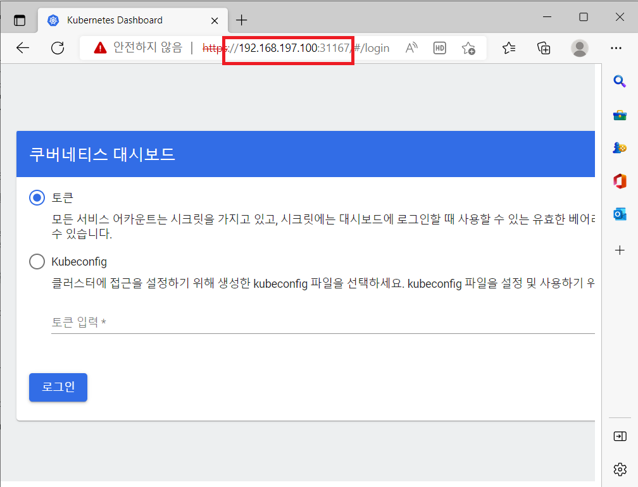Add sidebar app with plus icon
The width and height of the screenshot is (638, 487).
[620, 250]
